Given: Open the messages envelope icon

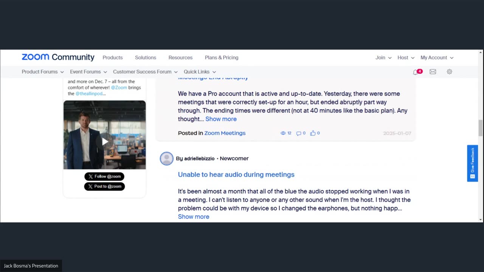Looking at the screenshot, I should (x=433, y=72).
